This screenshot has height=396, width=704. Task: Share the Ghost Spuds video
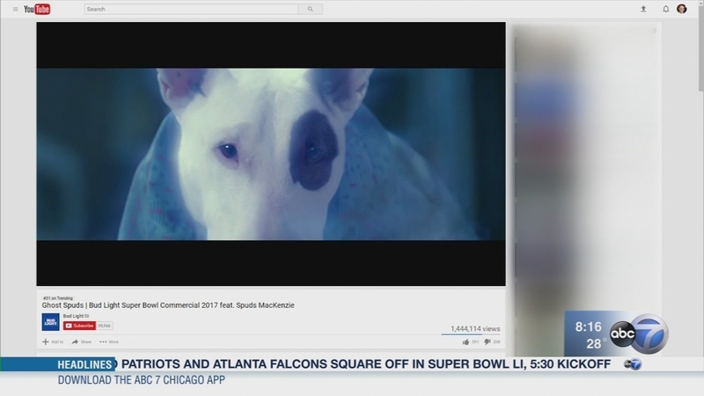(82, 342)
